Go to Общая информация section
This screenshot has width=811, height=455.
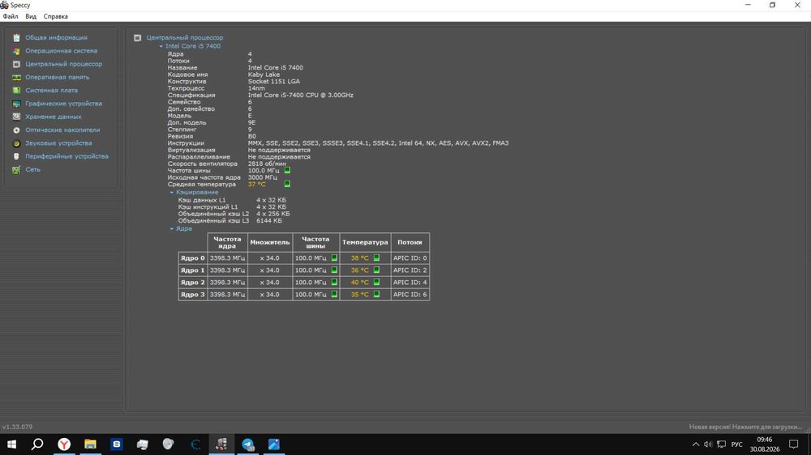point(57,38)
